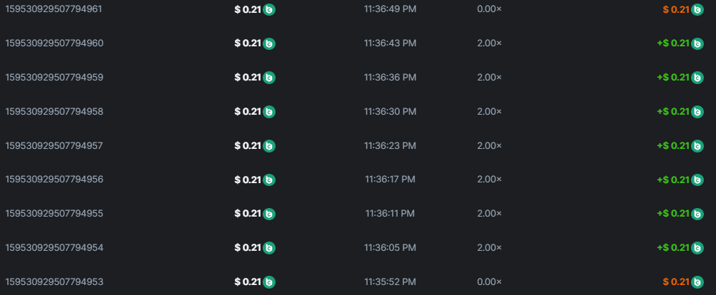This screenshot has width=716, height=295.
Task: Click the coin icon beside green payout at 11:36:30 PM
Action: click(x=697, y=112)
